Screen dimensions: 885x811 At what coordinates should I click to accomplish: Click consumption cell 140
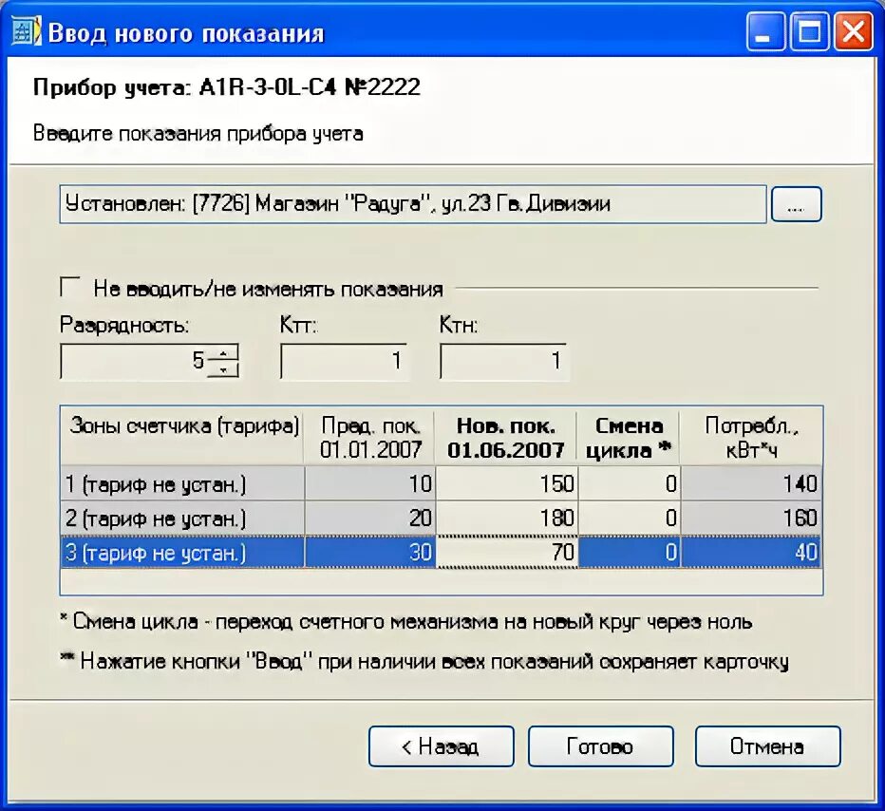pyautogui.click(x=751, y=483)
